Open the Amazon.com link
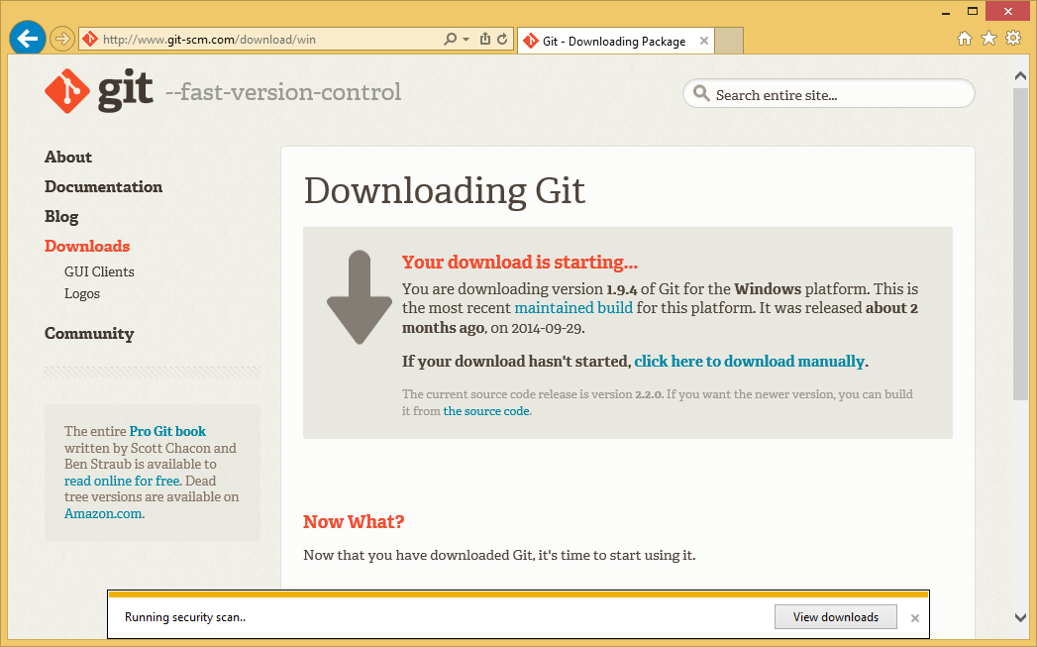1037x647 pixels. 103,513
